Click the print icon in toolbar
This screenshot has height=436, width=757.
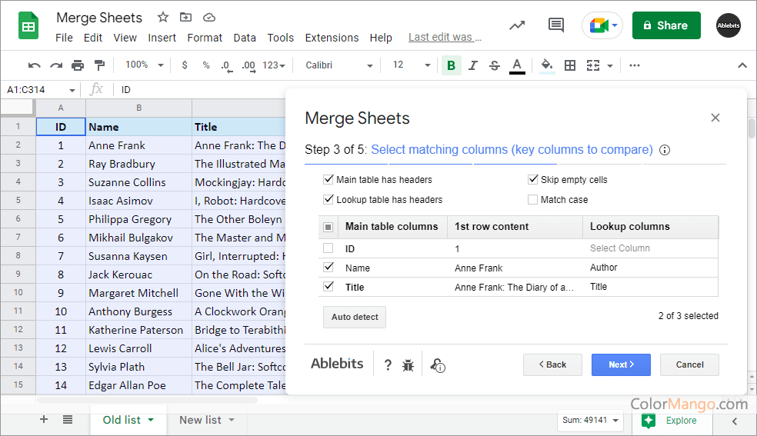click(78, 65)
